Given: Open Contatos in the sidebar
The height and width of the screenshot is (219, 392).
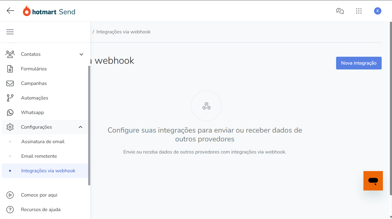Looking at the screenshot, I should (x=45, y=54).
